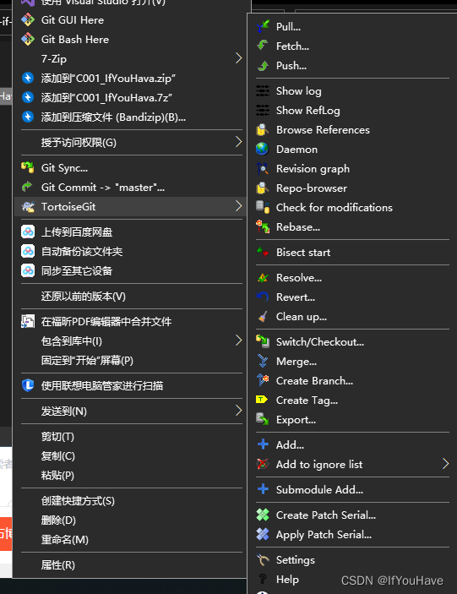
Task: Select 同步至其它设备 menu entry
Action: [x=131, y=271]
